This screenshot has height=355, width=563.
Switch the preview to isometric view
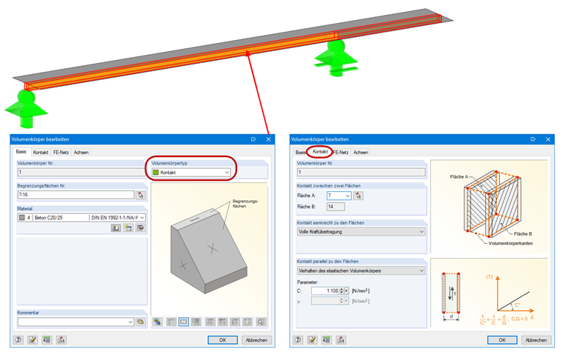pos(247,322)
